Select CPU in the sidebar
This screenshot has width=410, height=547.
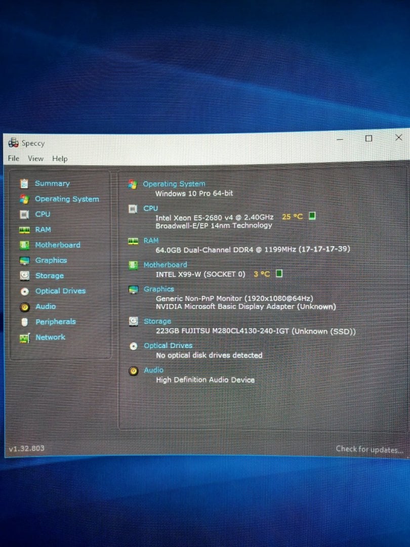(x=43, y=214)
